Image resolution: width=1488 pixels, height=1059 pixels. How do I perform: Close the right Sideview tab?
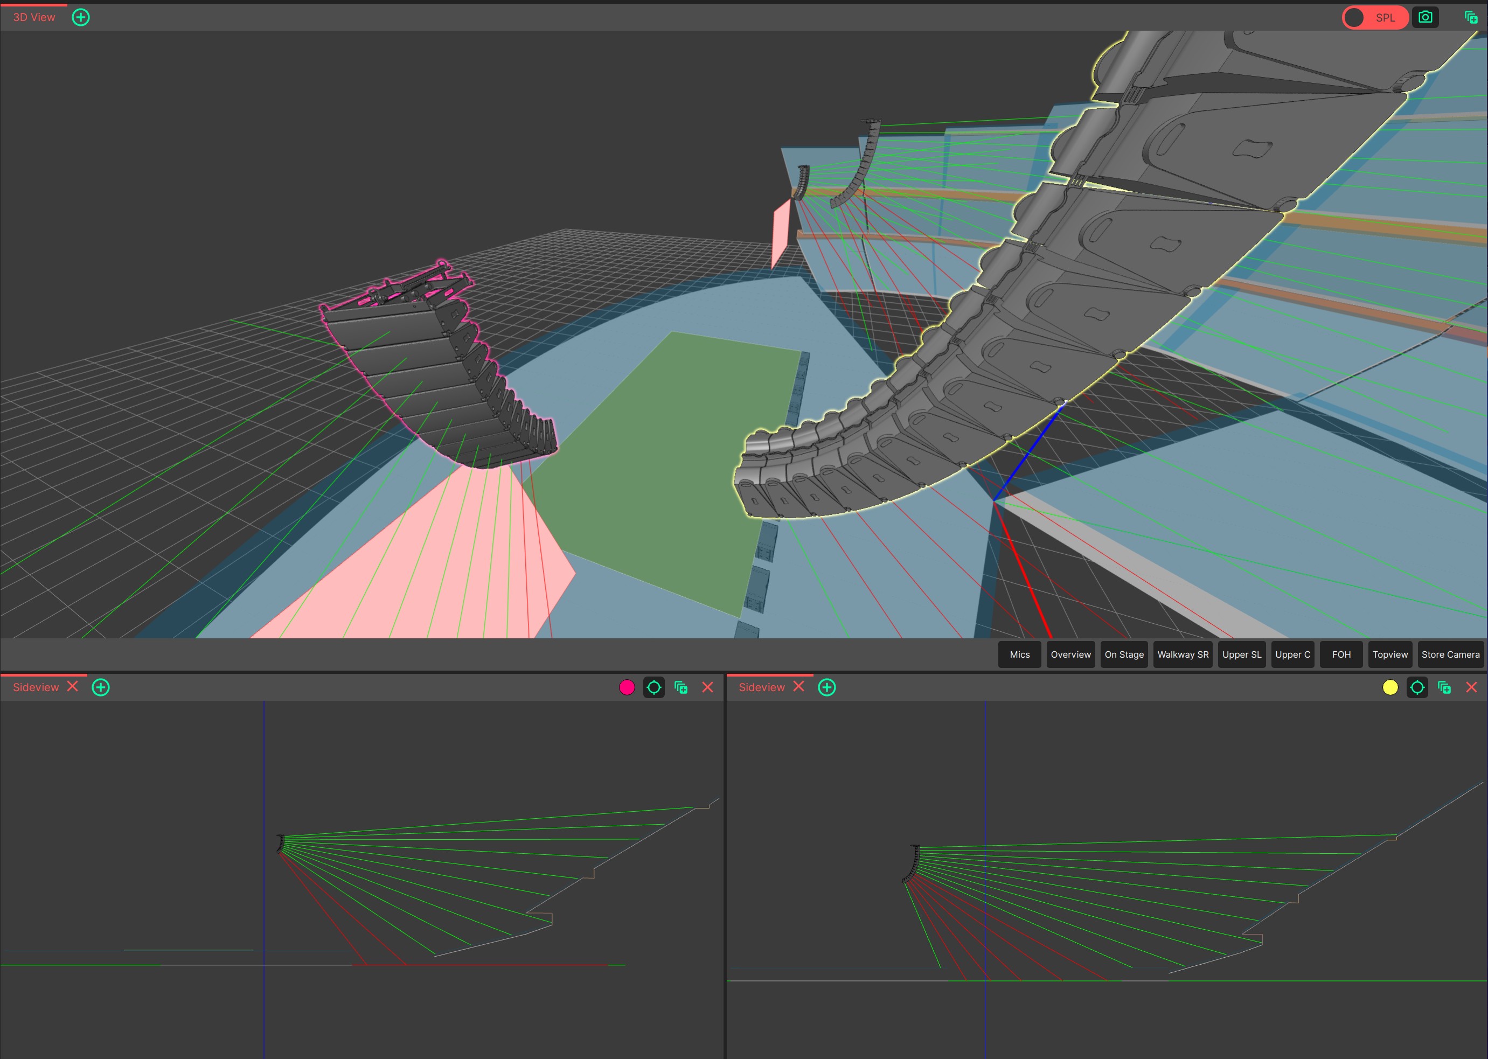[799, 687]
